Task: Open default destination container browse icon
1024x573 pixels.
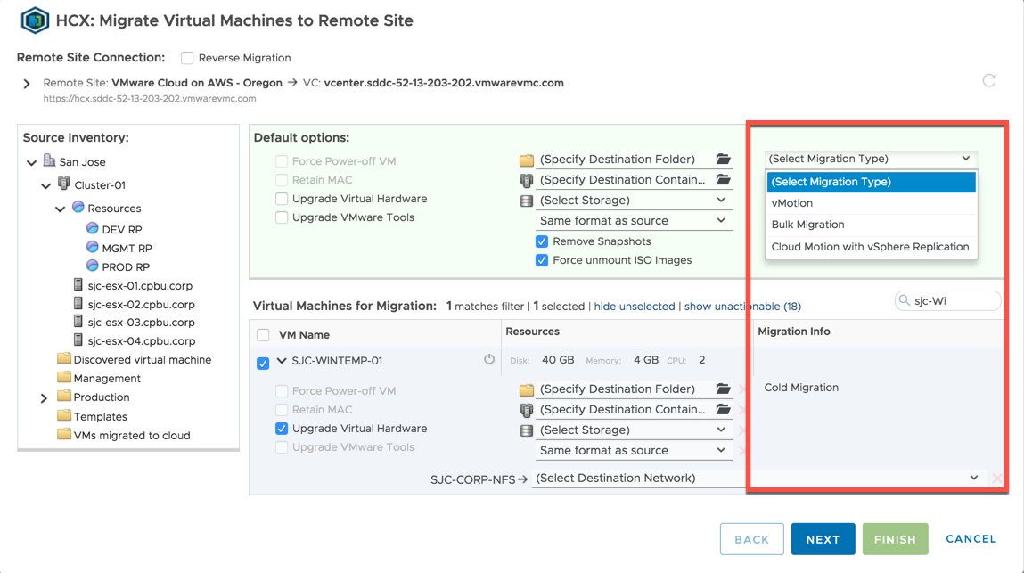Action: coord(723,180)
